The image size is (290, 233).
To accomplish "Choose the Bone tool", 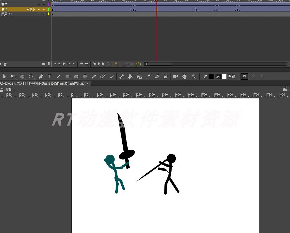I will (x=121, y=77).
